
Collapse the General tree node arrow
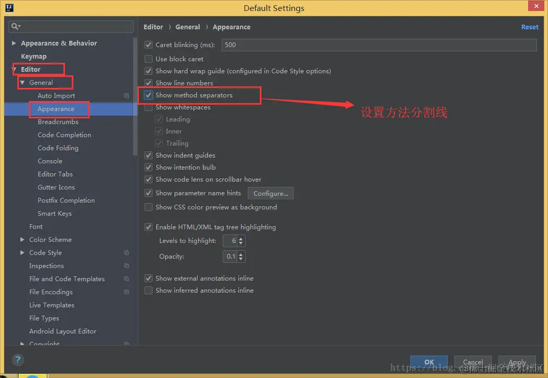click(x=23, y=82)
